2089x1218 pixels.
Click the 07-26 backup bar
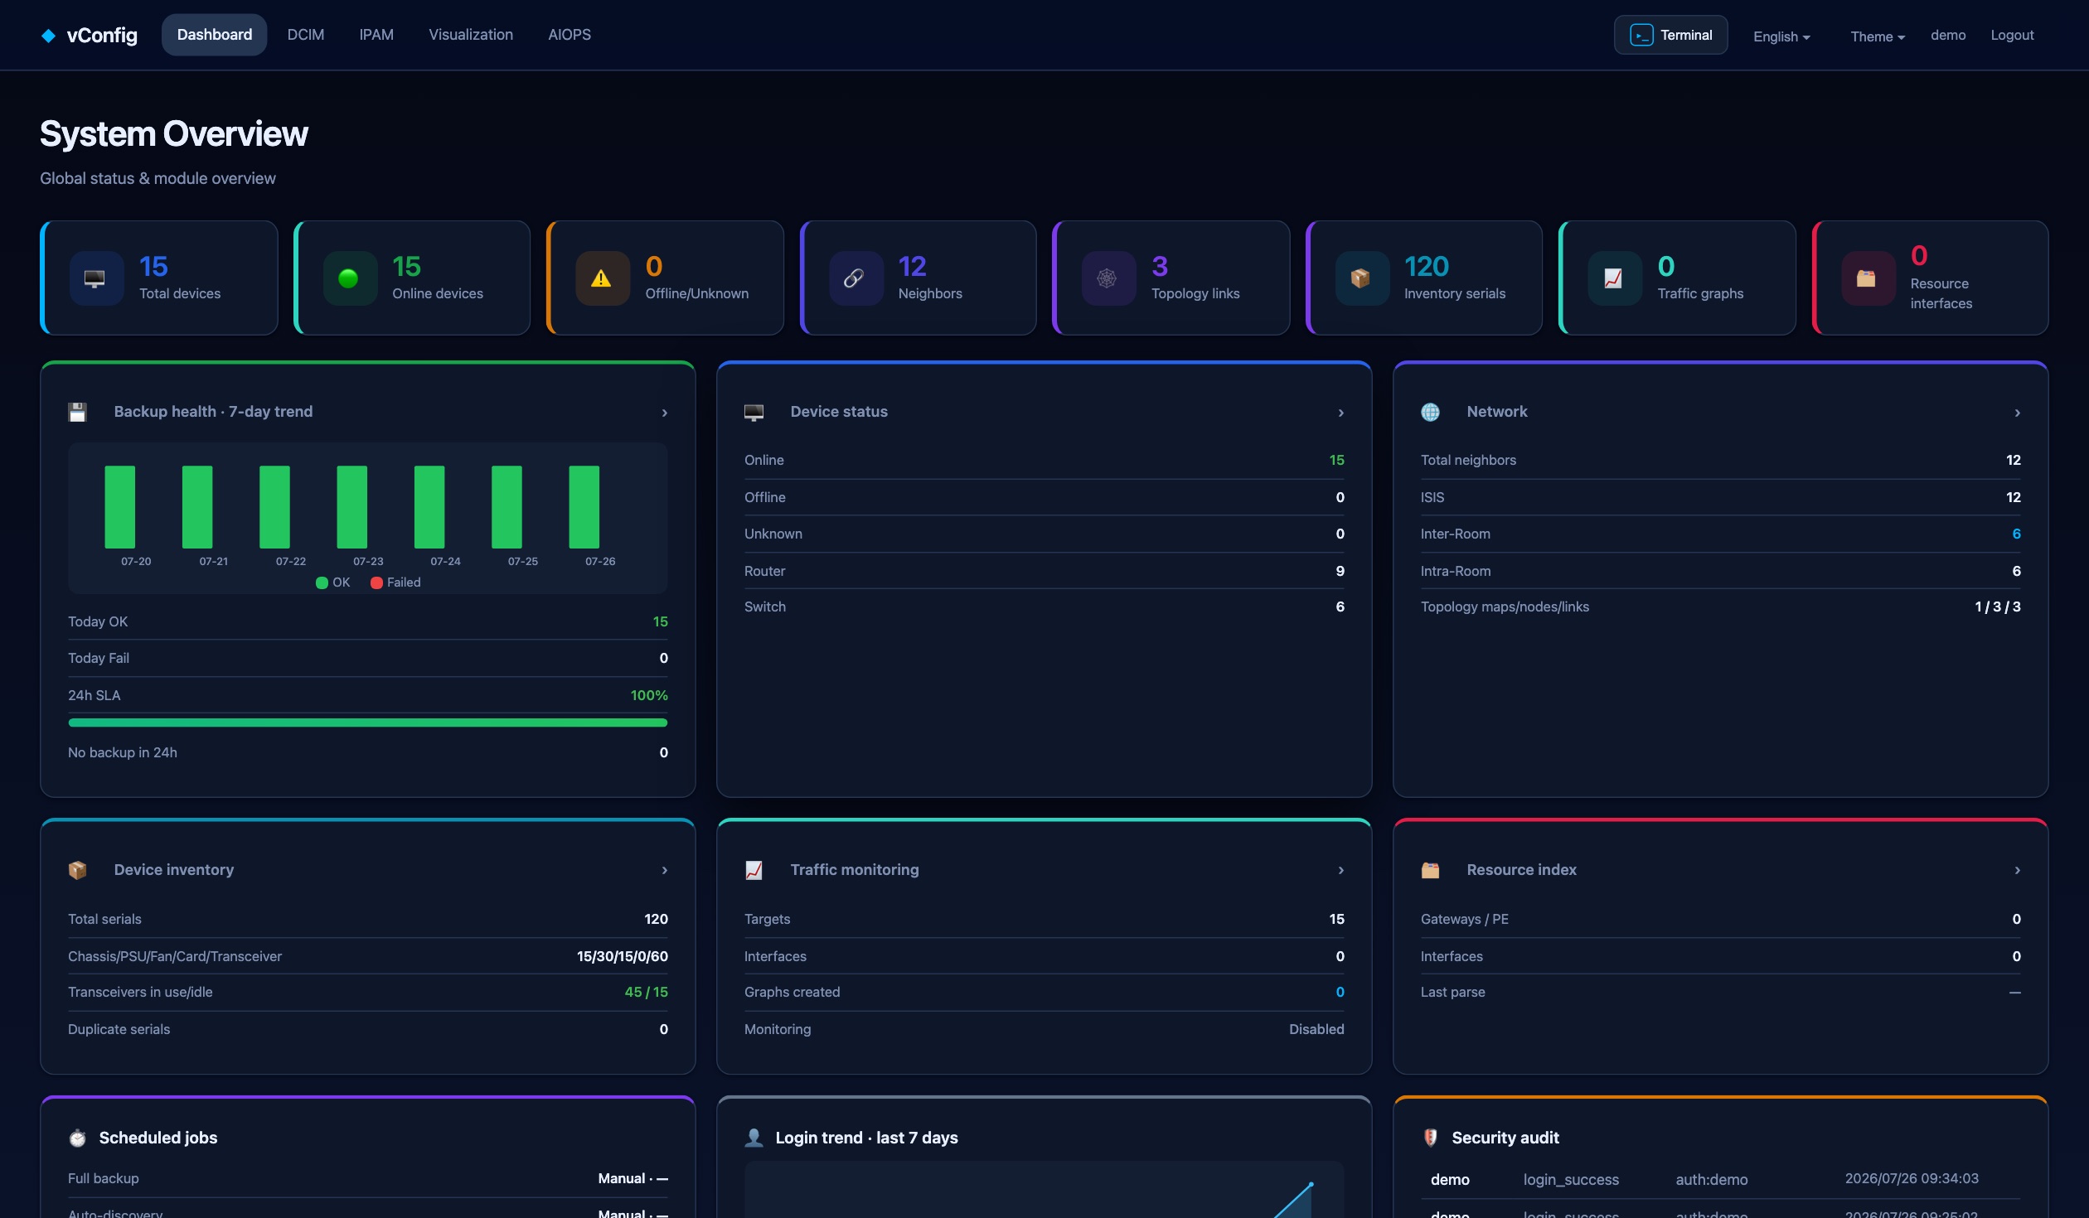[584, 507]
